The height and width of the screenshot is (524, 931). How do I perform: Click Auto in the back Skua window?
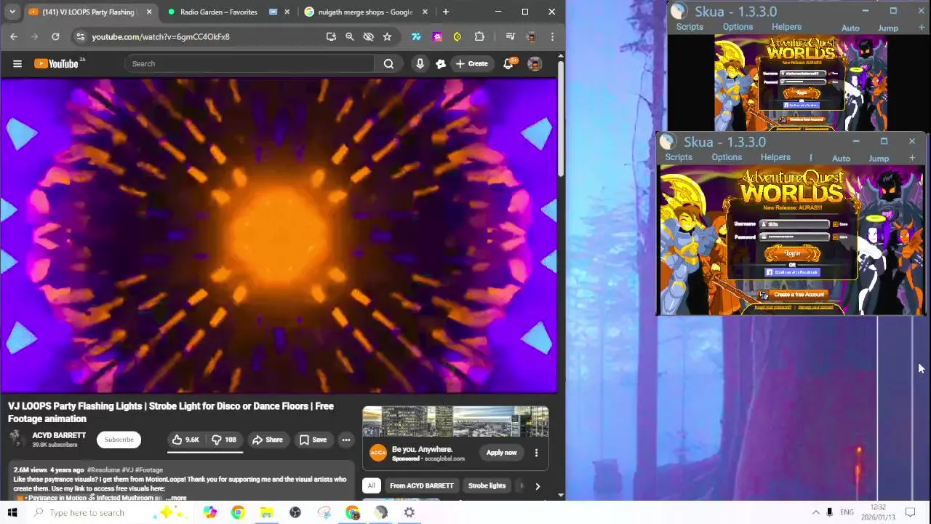(x=850, y=28)
